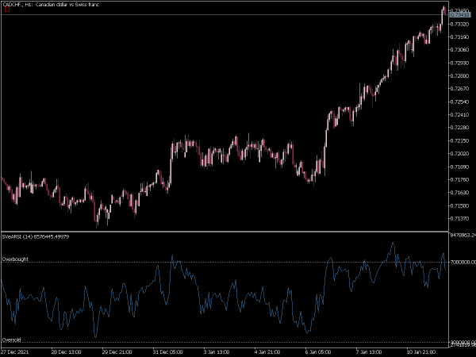The width and height of the screenshot is (476, 357).
Task: Click the 7000000.00 overbought level scale value
Action: pyautogui.click(x=463, y=262)
